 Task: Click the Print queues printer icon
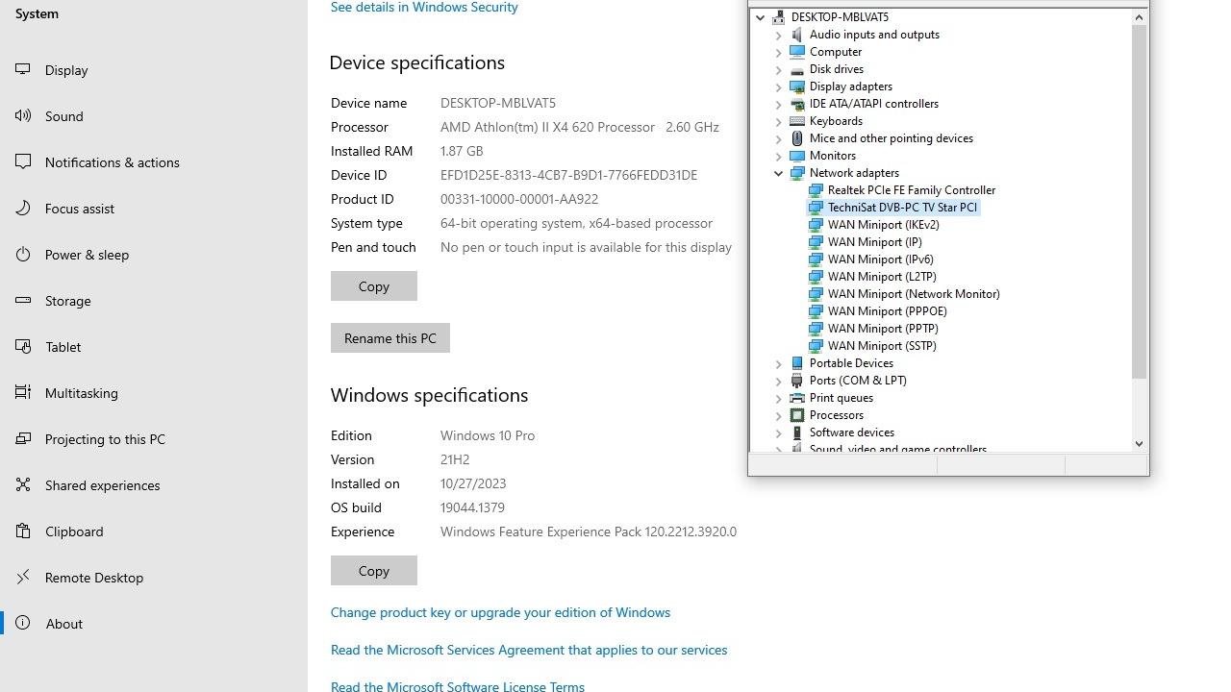[797, 398]
